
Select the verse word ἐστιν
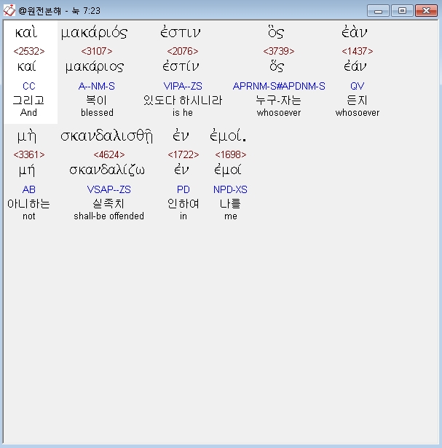tap(181, 32)
